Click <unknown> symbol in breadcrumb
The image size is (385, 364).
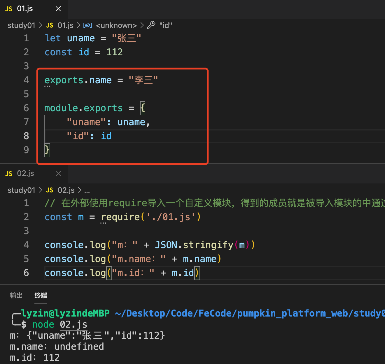click(x=116, y=25)
